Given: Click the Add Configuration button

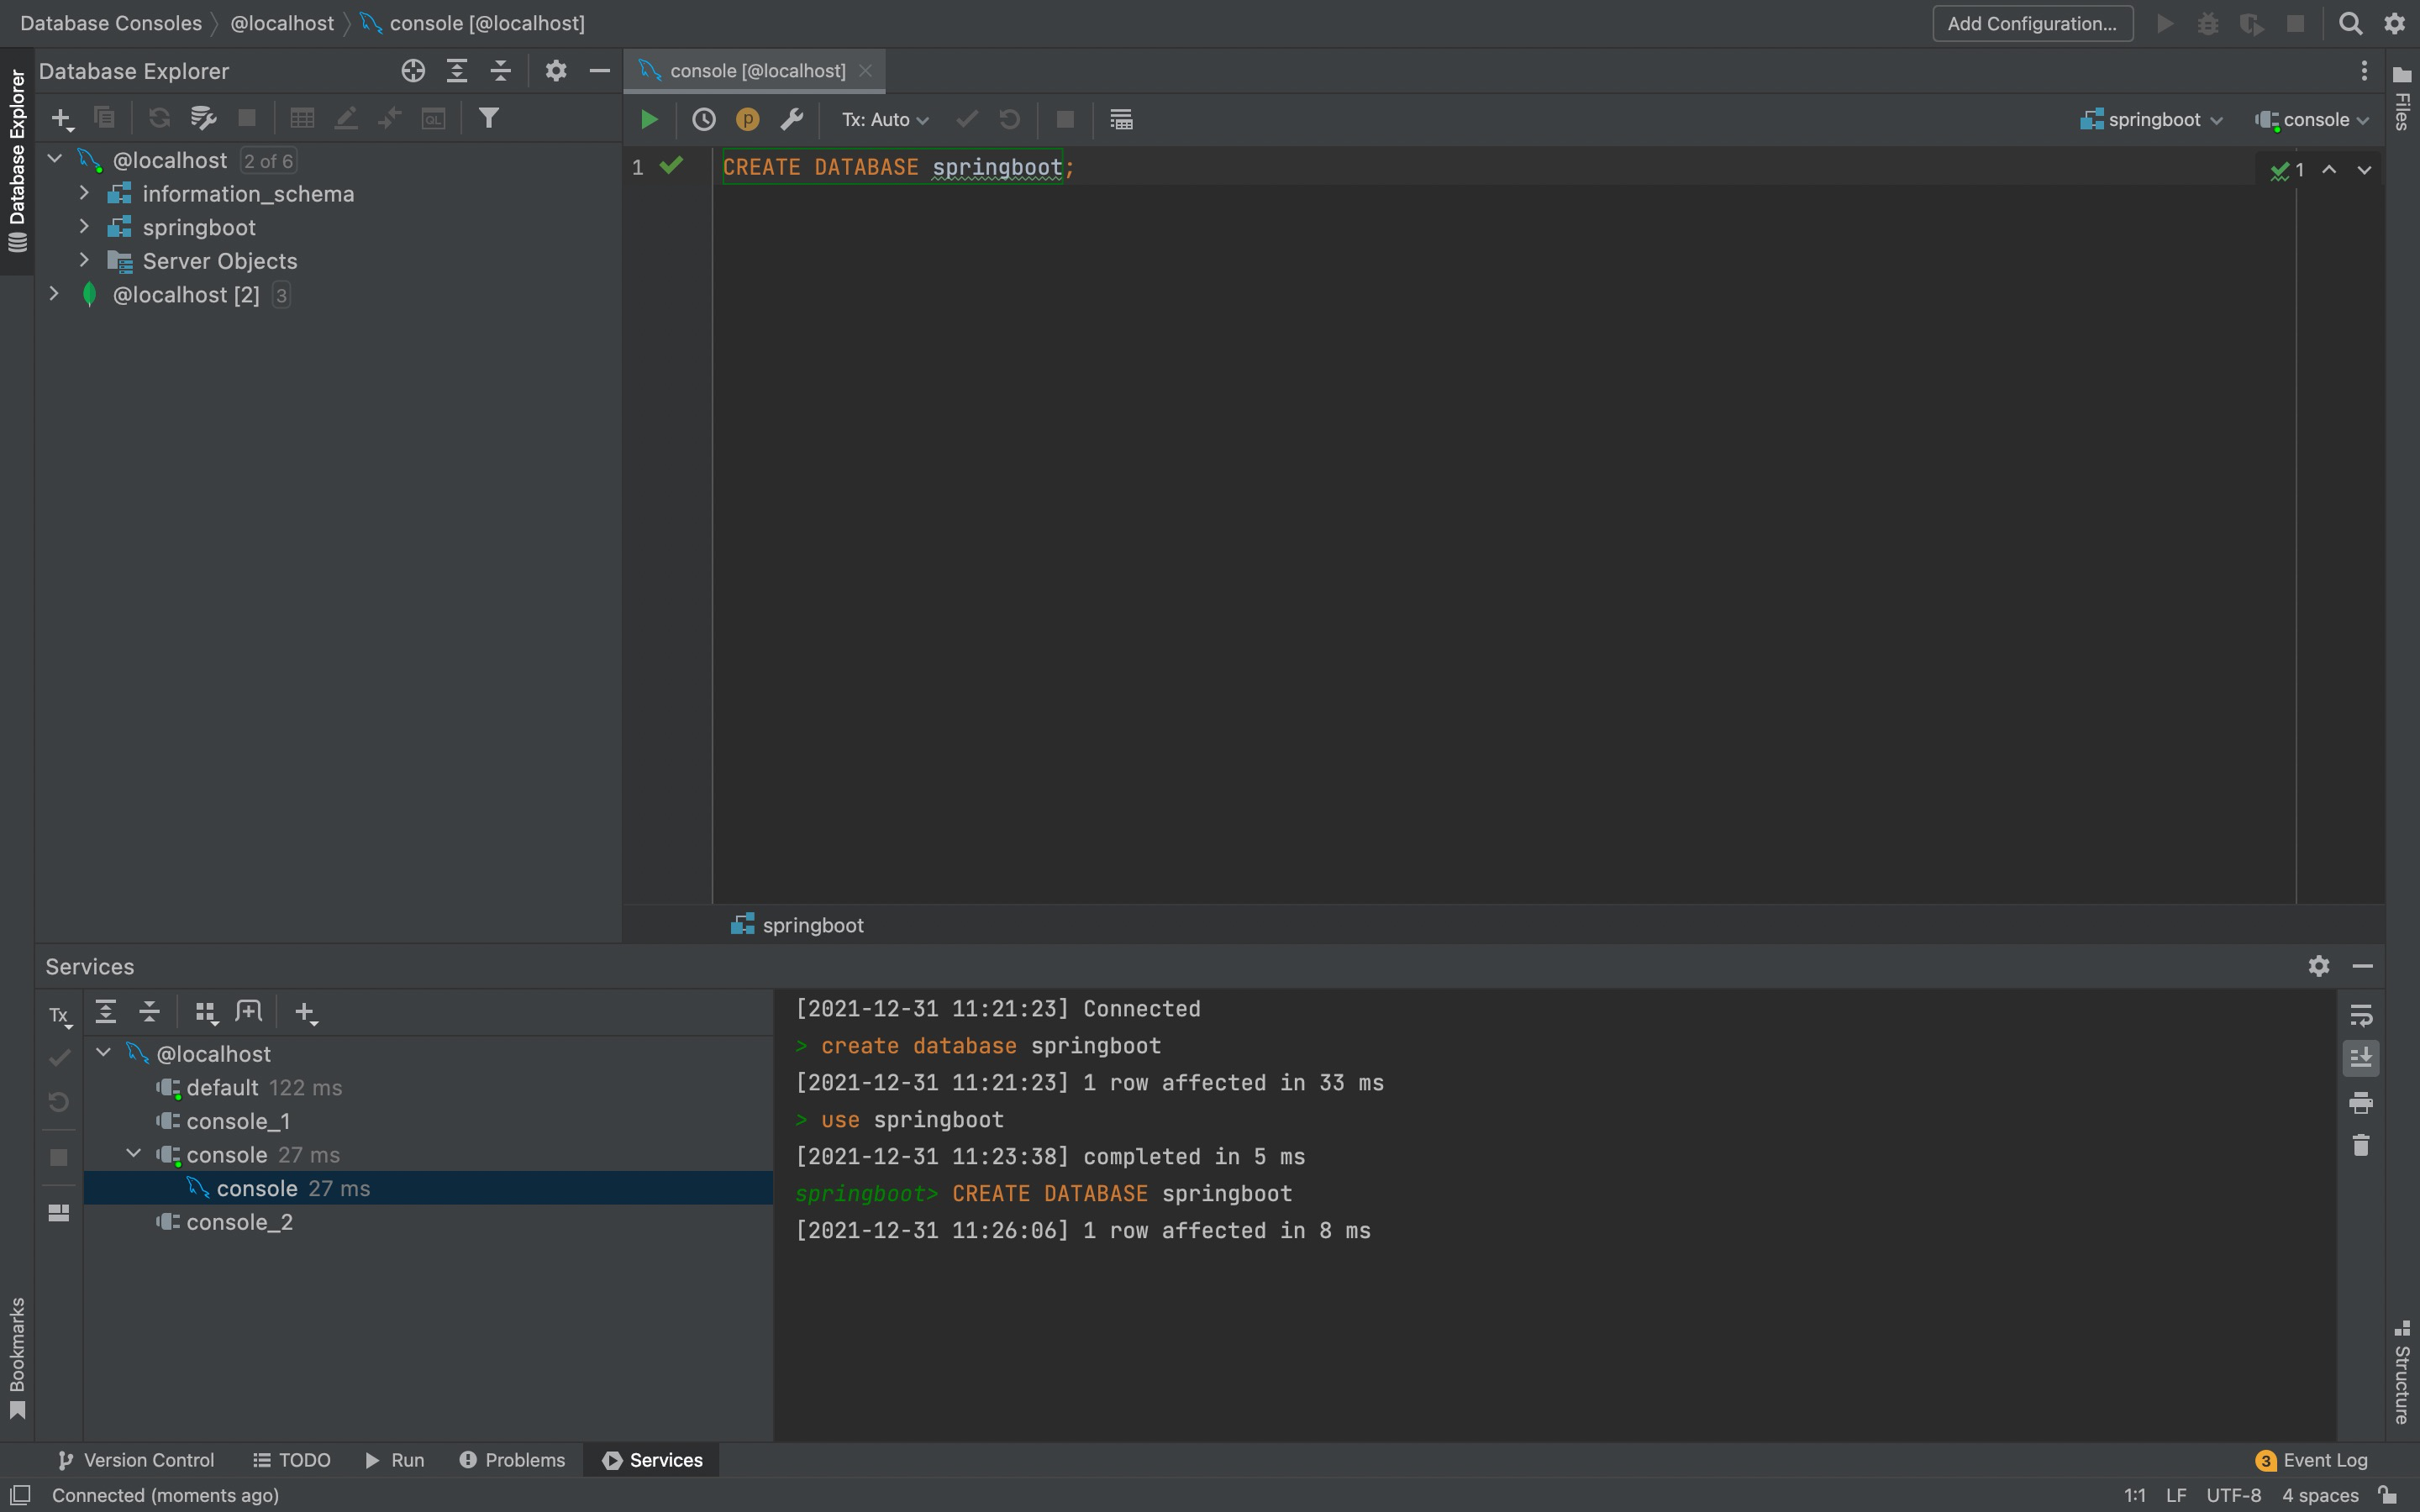Looking at the screenshot, I should (2032, 23).
